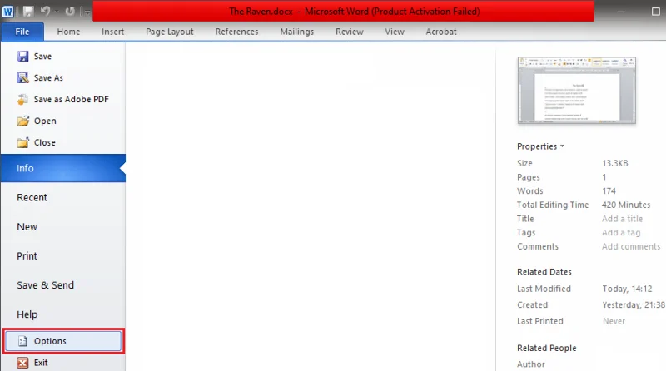Select Info in the backstage menu
Viewport: 666px width, 371px height.
[63, 168]
